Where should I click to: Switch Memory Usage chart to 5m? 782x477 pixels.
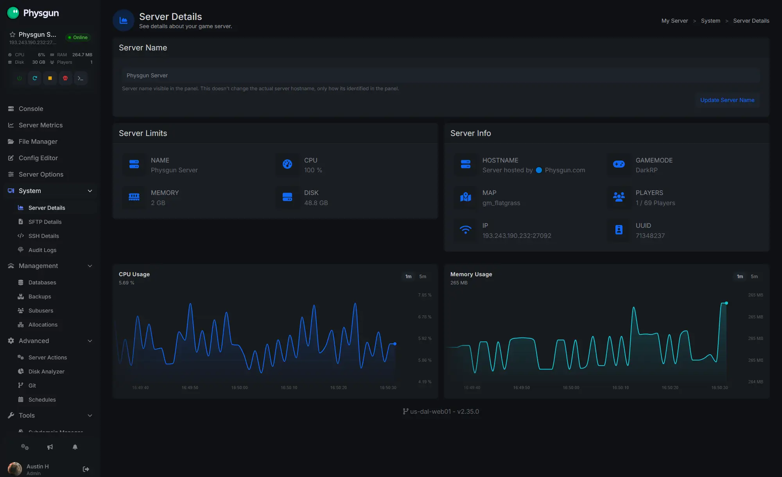click(754, 277)
